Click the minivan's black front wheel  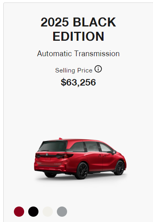coord(120,168)
